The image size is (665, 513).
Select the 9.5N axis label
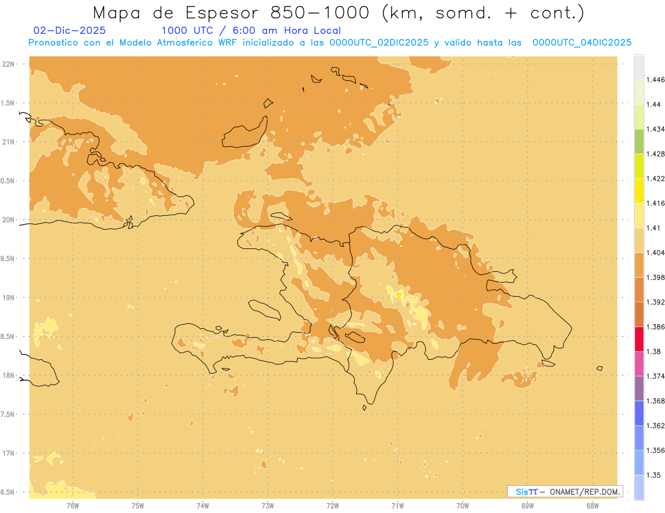(x=7, y=258)
